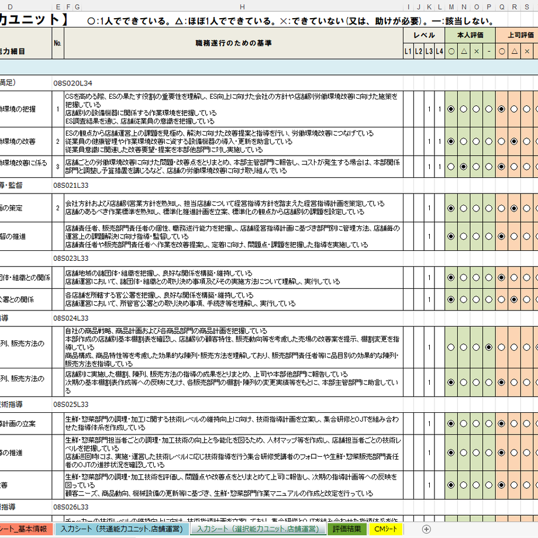Click the L2 level header cell
This screenshot has width=538, height=538.
(x=419, y=51)
